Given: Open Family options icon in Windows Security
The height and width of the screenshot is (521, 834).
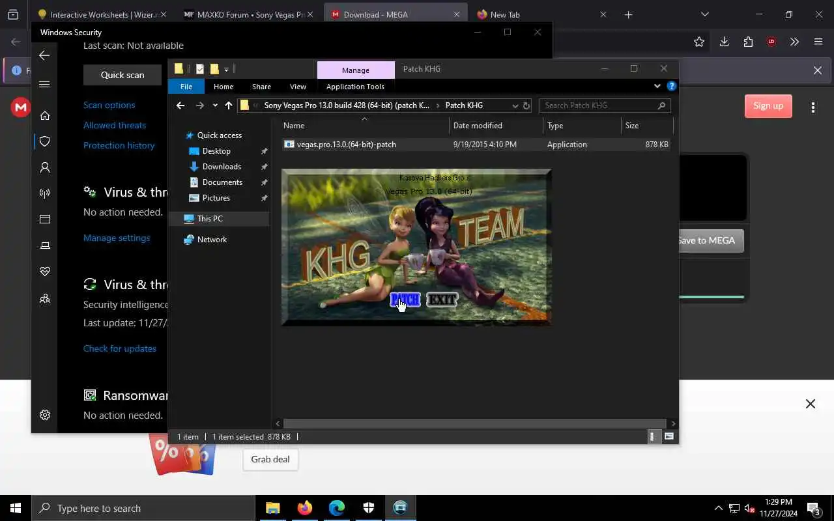Looking at the screenshot, I should click(x=45, y=299).
